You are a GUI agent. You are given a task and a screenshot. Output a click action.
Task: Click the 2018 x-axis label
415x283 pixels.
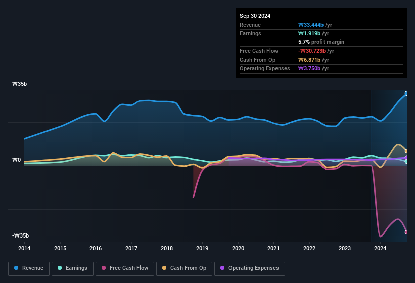click(167, 248)
